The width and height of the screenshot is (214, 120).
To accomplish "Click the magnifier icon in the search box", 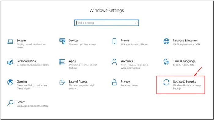I will coord(136,23).
